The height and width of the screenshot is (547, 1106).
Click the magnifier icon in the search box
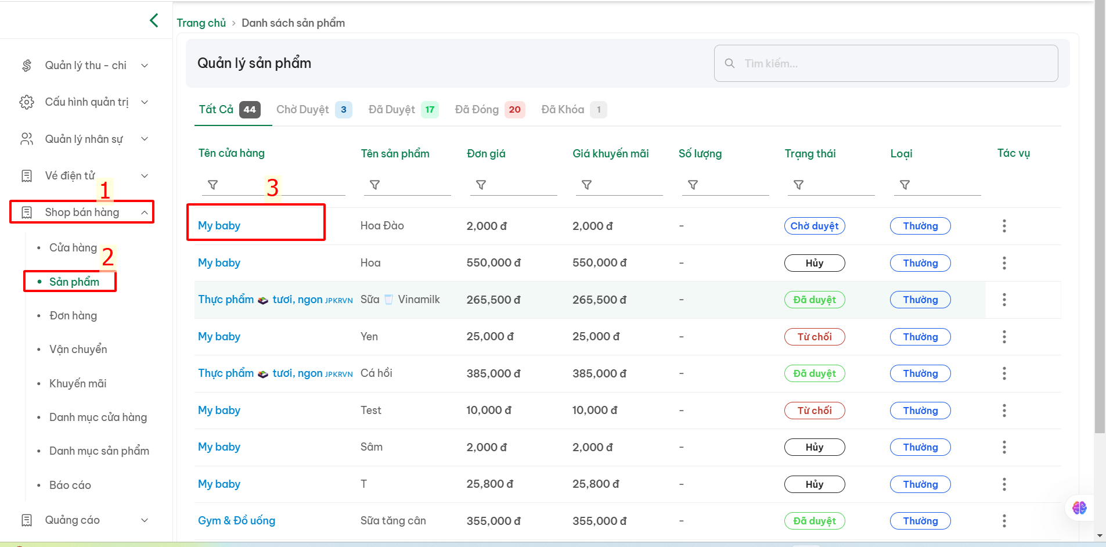click(730, 63)
